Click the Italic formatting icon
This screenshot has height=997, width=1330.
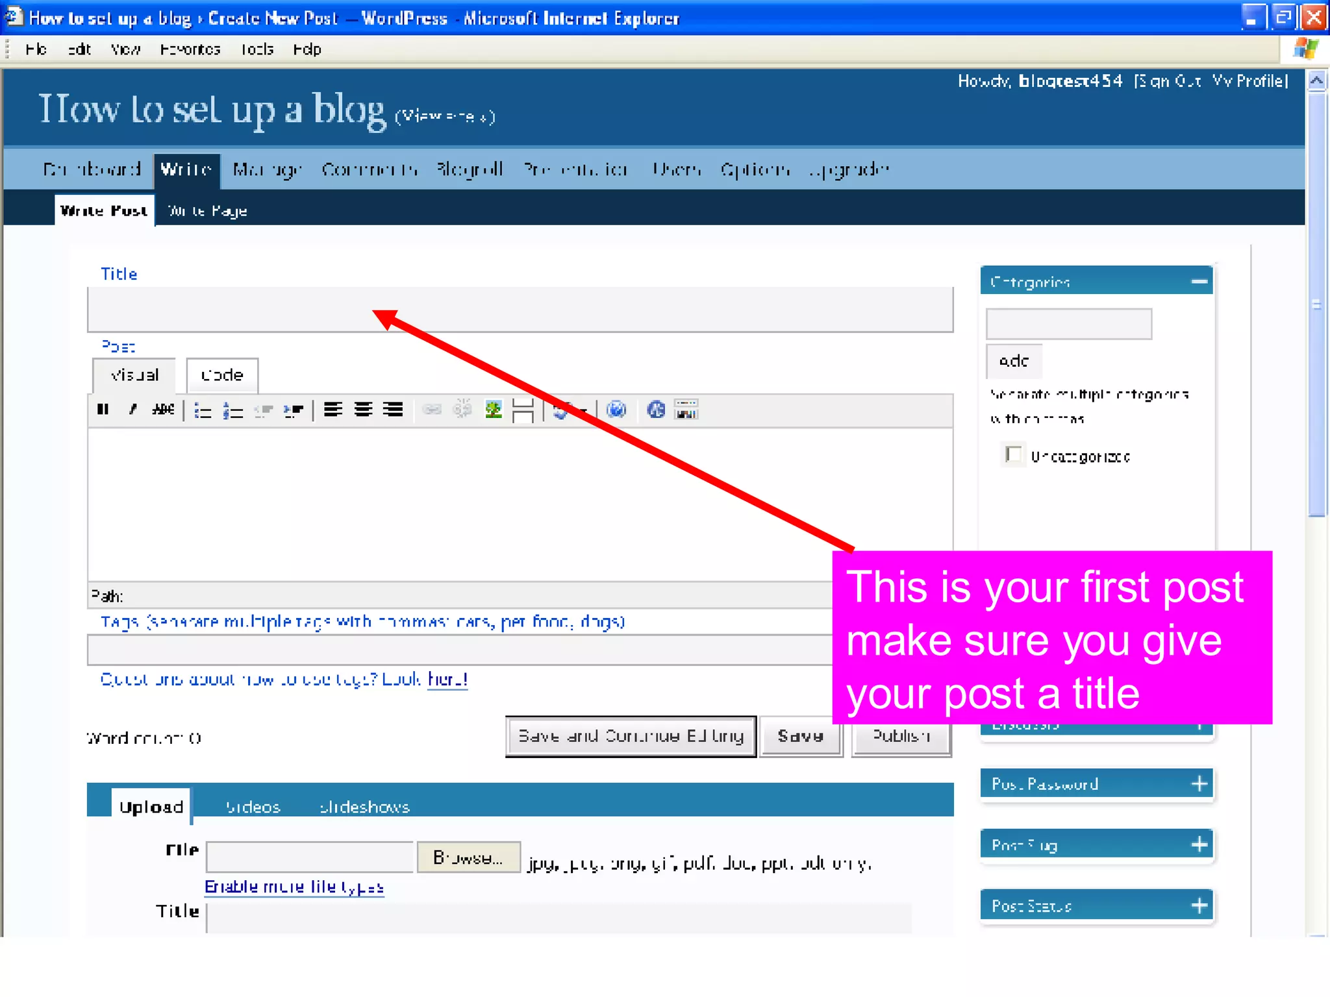pos(132,410)
